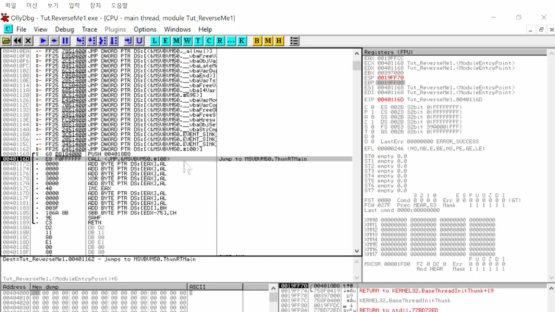The height and width of the screenshot is (312, 555).
Task: Click the Step into icon
Action: [80, 41]
